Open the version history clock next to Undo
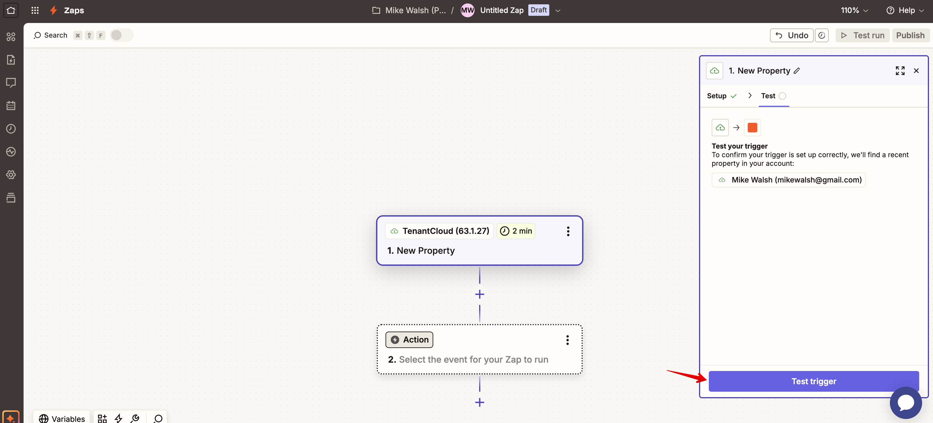Screen dimensions: 933x423 (821, 35)
